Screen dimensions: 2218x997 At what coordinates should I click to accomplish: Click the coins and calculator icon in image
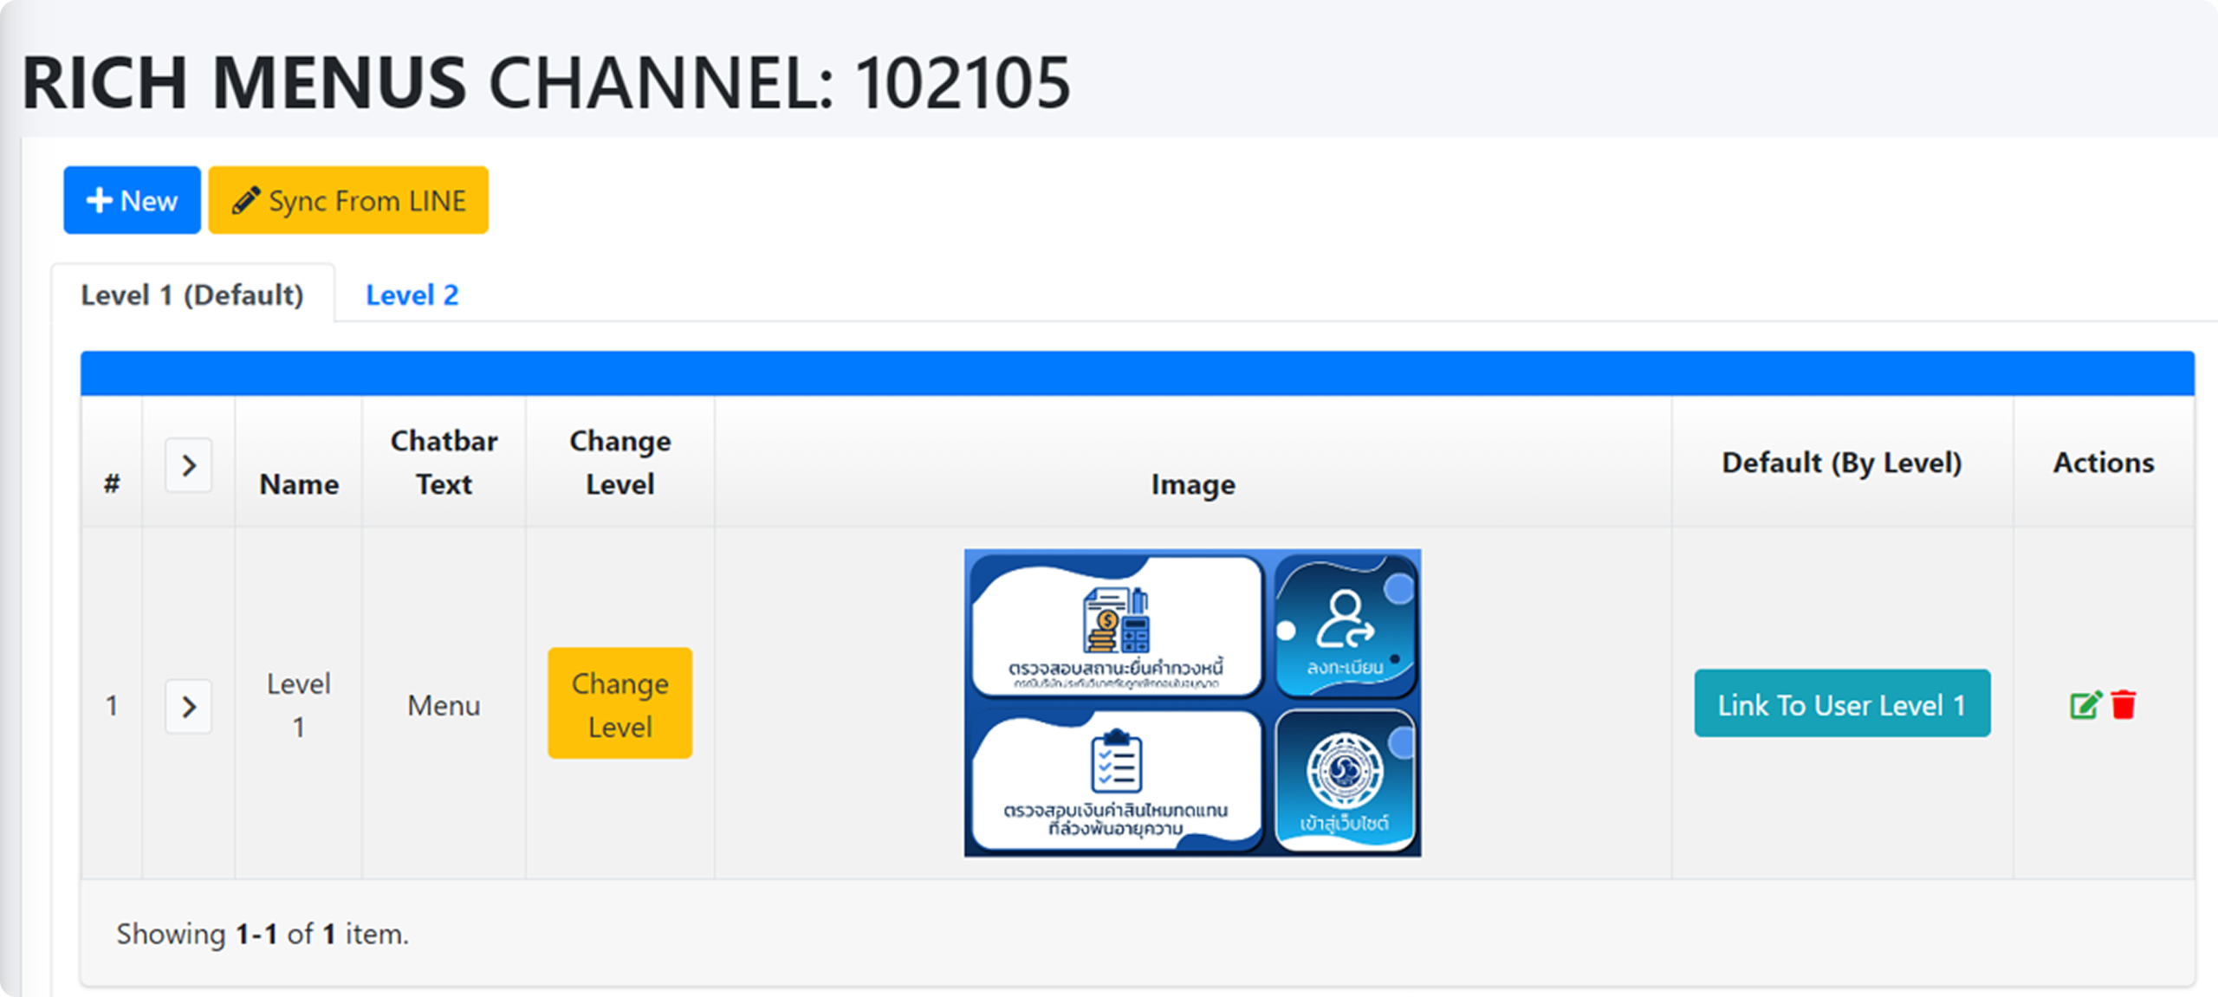click(1116, 620)
